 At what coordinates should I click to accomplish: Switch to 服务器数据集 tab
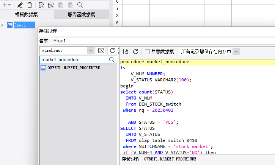(x=81, y=15)
